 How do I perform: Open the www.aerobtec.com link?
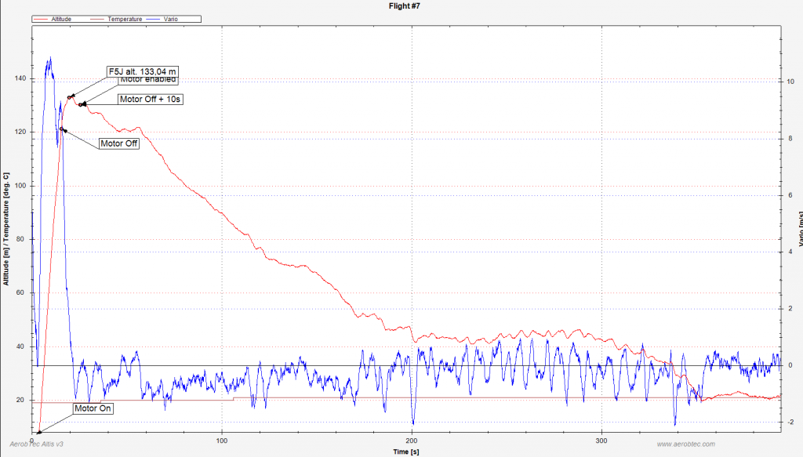pyautogui.click(x=681, y=444)
